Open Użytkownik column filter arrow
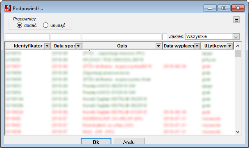This screenshot has height=148, width=249. (230, 46)
